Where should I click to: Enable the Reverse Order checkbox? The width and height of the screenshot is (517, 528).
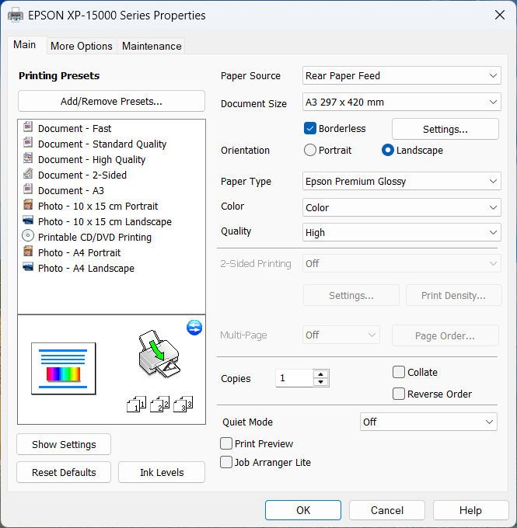(x=399, y=394)
